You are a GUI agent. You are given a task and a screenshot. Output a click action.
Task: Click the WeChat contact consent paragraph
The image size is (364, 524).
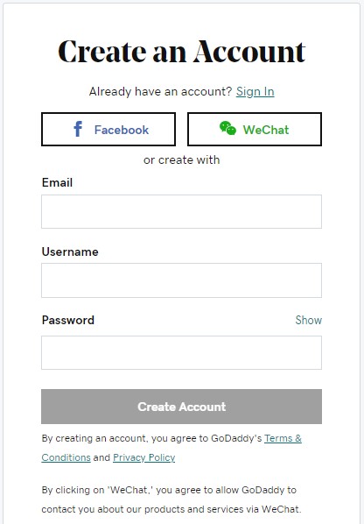point(171,499)
